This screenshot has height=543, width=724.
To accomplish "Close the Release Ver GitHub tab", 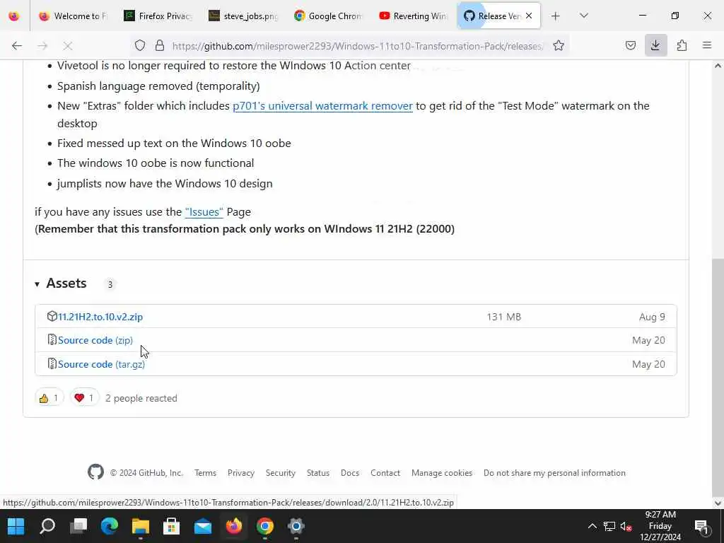I will (529, 16).
